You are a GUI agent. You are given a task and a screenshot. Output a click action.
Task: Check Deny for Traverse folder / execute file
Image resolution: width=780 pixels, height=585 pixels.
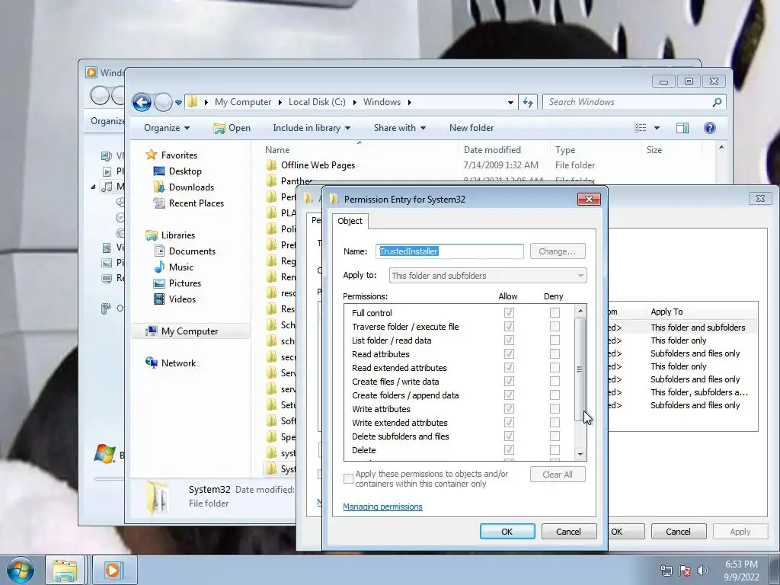tap(555, 326)
